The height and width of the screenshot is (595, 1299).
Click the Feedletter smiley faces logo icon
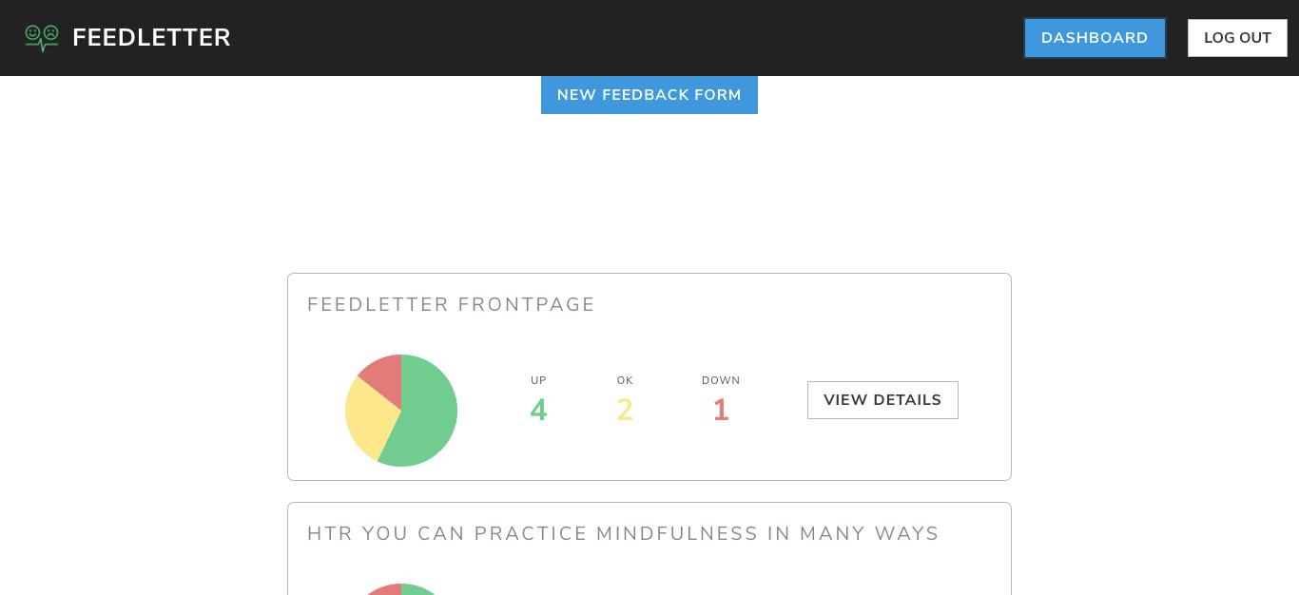click(x=42, y=38)
